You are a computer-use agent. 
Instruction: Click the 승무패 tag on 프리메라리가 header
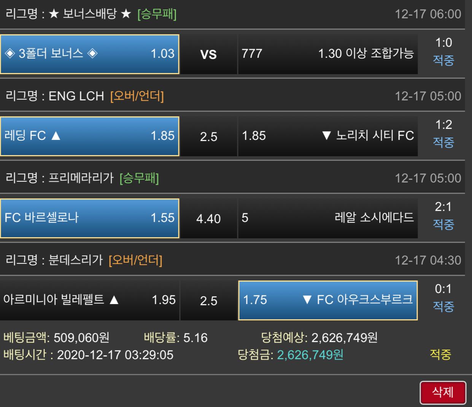click(139, 178)
